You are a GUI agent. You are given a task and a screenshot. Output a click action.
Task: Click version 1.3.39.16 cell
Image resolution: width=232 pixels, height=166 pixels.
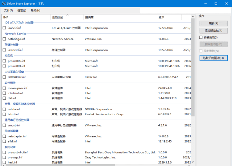[164, 109]
